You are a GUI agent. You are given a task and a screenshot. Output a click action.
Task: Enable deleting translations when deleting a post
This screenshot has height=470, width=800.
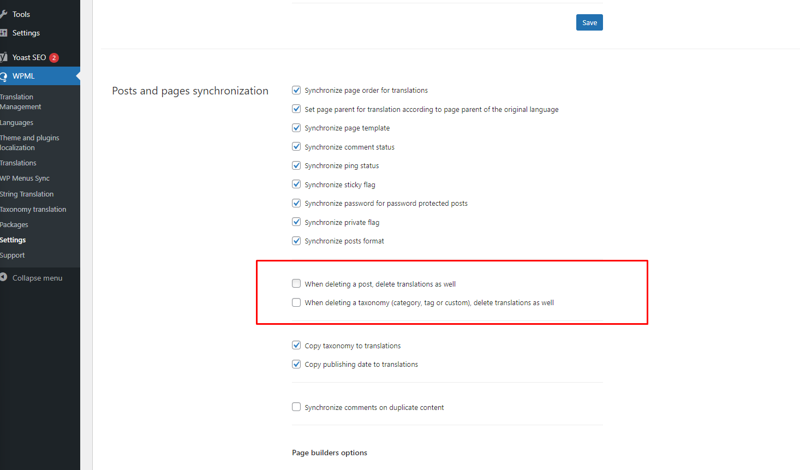(x=296, y=283)
